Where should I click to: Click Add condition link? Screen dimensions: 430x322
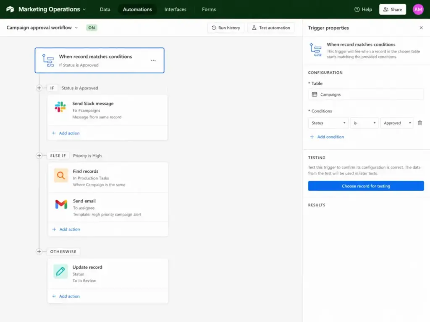tap(327, 137)
